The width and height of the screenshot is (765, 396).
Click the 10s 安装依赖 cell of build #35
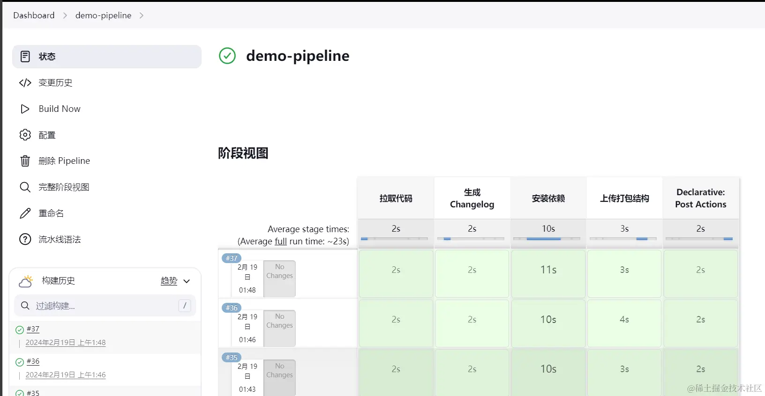tap(548, 373)
